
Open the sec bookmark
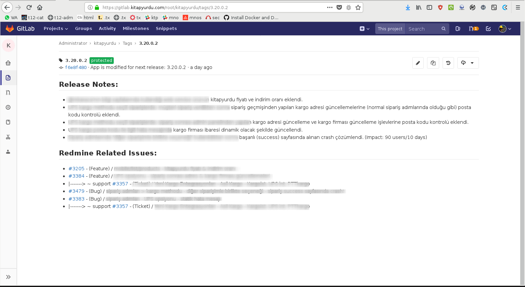(213, 17)
